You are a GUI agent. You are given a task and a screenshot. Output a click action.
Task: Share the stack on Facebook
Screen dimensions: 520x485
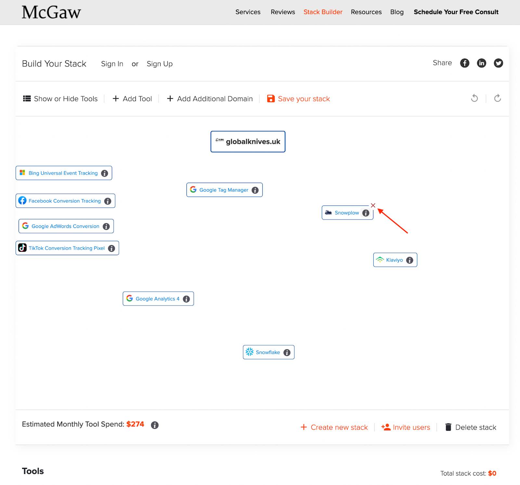pyautogui.click(x=464, y=63)
